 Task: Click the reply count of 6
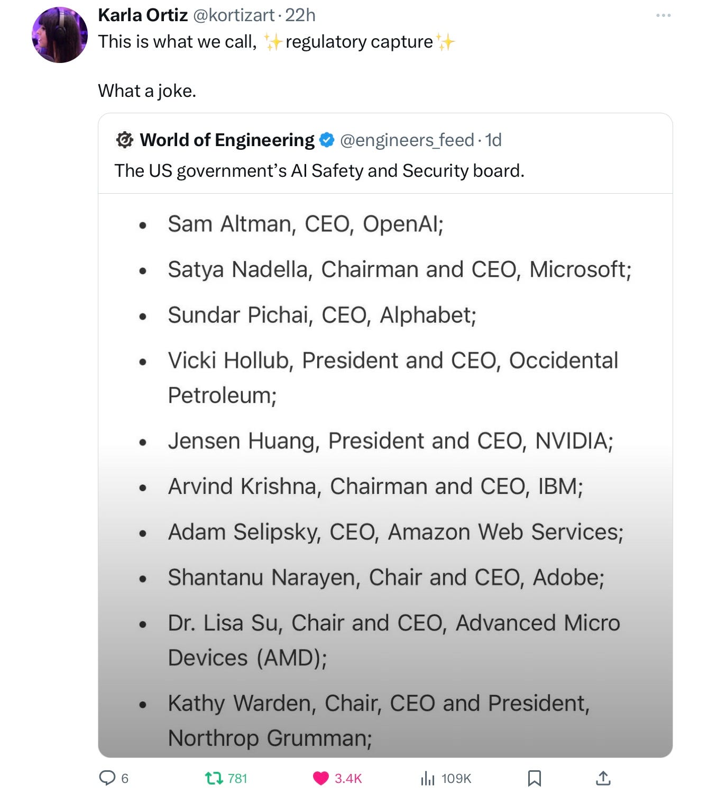[x=125, y=778]
